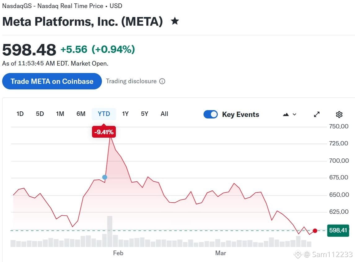Switch to the 6M range
Image resolution: width=355 pixels, height=262 pixels.
pyautogui.click(x=81, y=114)
